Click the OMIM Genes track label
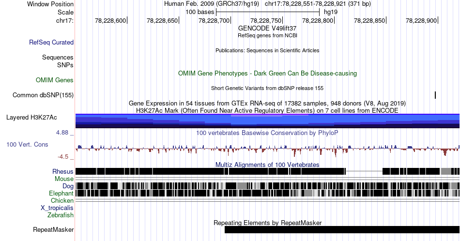This screenshot has width=460, height=241. [x=55, y=80]
